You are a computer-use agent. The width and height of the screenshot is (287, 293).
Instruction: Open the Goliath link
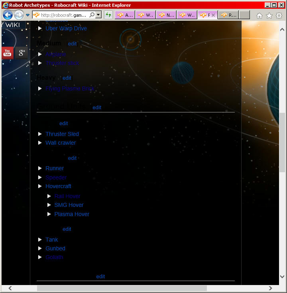(x=54, y=257)
